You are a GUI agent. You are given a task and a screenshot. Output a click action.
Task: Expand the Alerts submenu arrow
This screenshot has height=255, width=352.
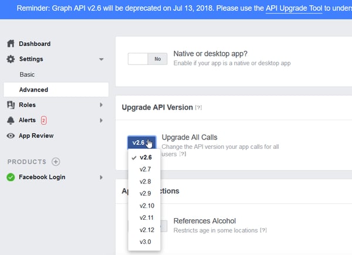[101, 120]
